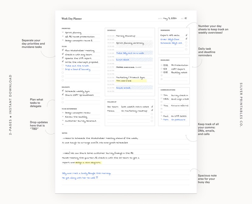Check the Schedule Silly's vet reminder

click(186, 42)
